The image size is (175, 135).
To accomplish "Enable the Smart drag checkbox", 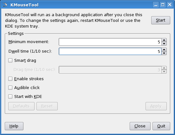I will [x=10, y=61].
